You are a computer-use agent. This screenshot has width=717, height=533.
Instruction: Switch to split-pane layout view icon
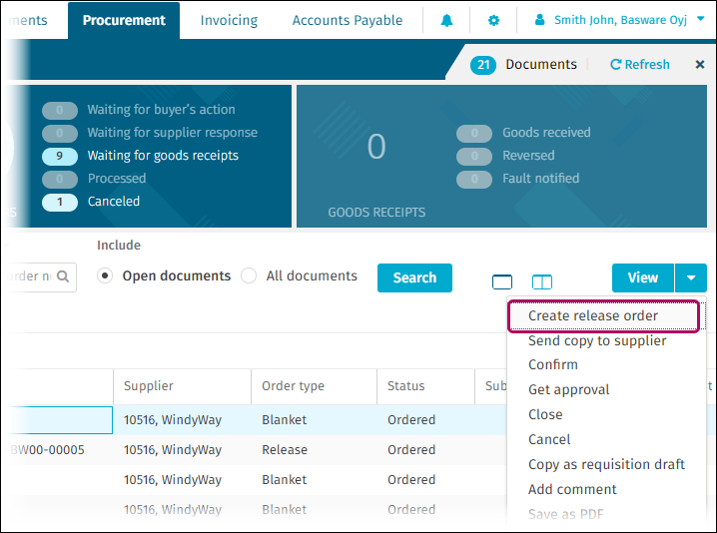click(542, 281)
